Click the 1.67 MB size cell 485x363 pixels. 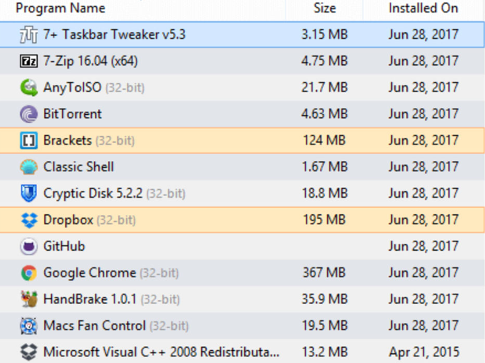325,167
